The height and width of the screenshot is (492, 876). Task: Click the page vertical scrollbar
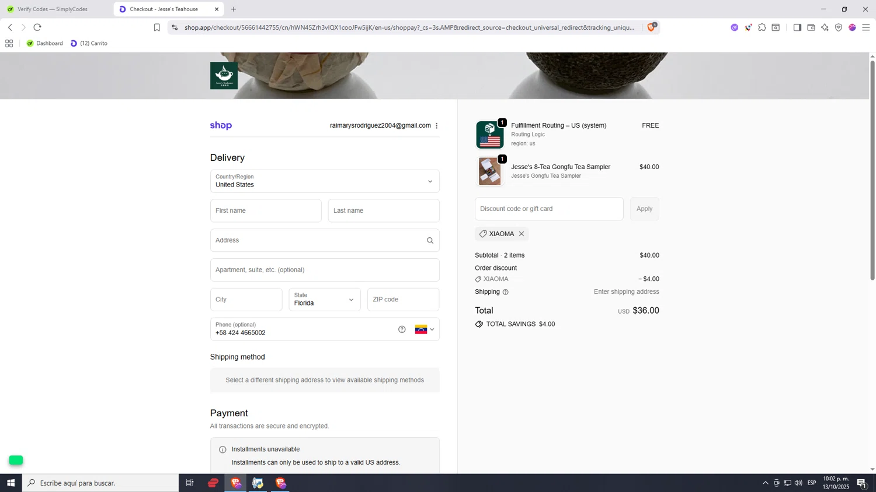pyautogui.click(x=872, y=169)
